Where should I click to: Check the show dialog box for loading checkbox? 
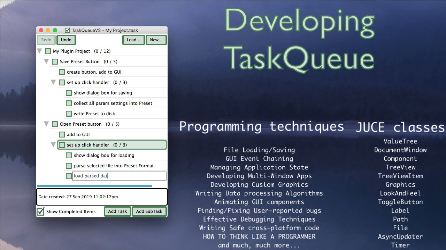(69, 156)
